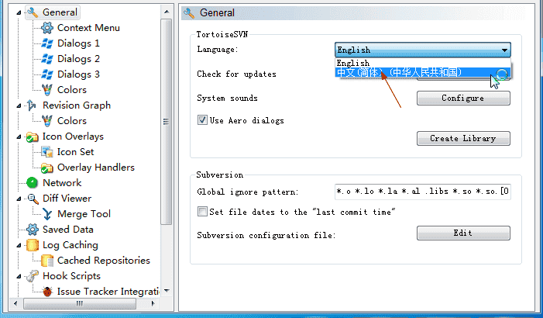Image resolution: width=543 pixels, height=318 pixels.
Task: Click the tree scroll up arrow
Action: (167, 12)
